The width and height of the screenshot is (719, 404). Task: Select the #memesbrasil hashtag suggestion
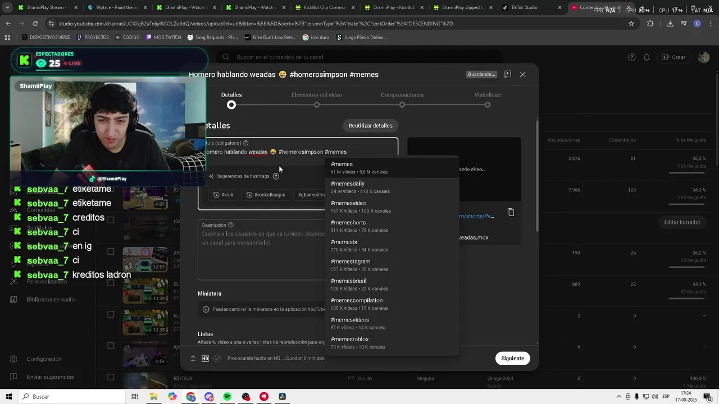click(x=392, y=284)
